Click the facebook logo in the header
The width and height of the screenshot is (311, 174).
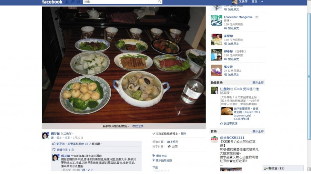pyautogui.click(x=52, y=2)
